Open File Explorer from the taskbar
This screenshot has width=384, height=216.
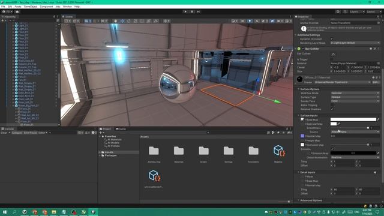[54, 212]
